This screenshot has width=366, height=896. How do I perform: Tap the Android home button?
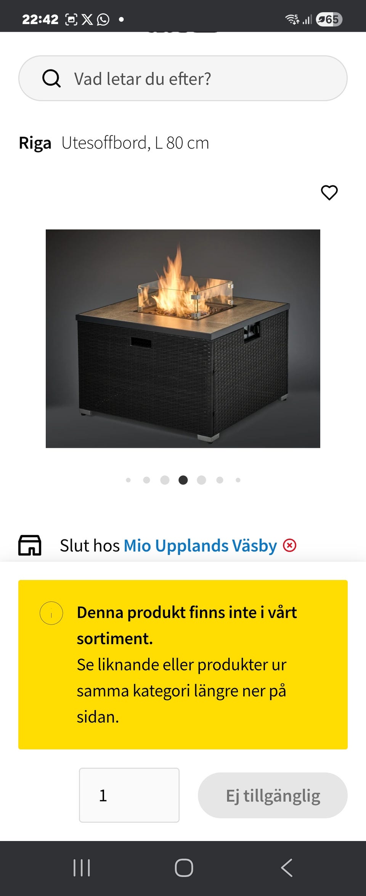point(184,868)
